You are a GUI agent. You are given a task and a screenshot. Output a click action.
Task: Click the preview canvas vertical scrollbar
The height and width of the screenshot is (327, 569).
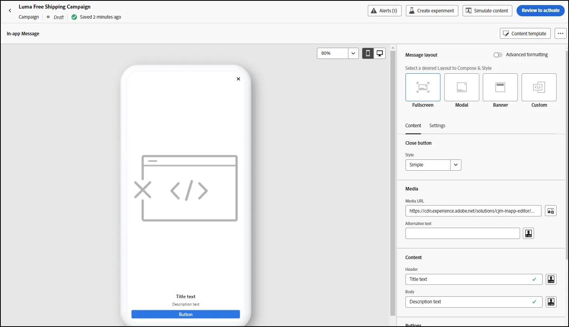pos(393,182)
